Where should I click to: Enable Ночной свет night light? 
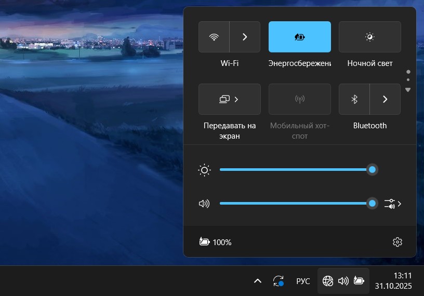tap(369, 37)
